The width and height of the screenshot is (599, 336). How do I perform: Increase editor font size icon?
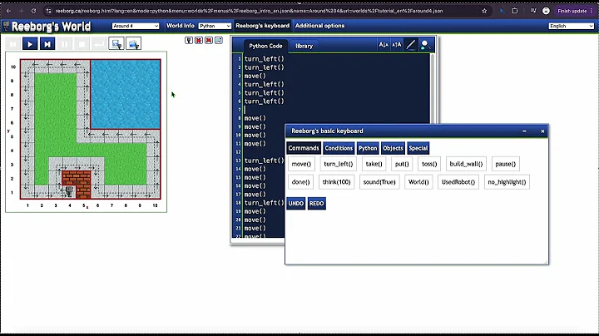pos(397,45)
